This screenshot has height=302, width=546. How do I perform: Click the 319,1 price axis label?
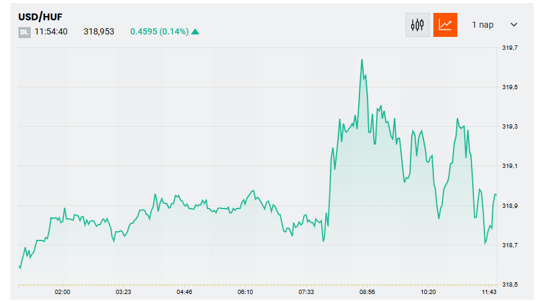(x=510, y=166)
